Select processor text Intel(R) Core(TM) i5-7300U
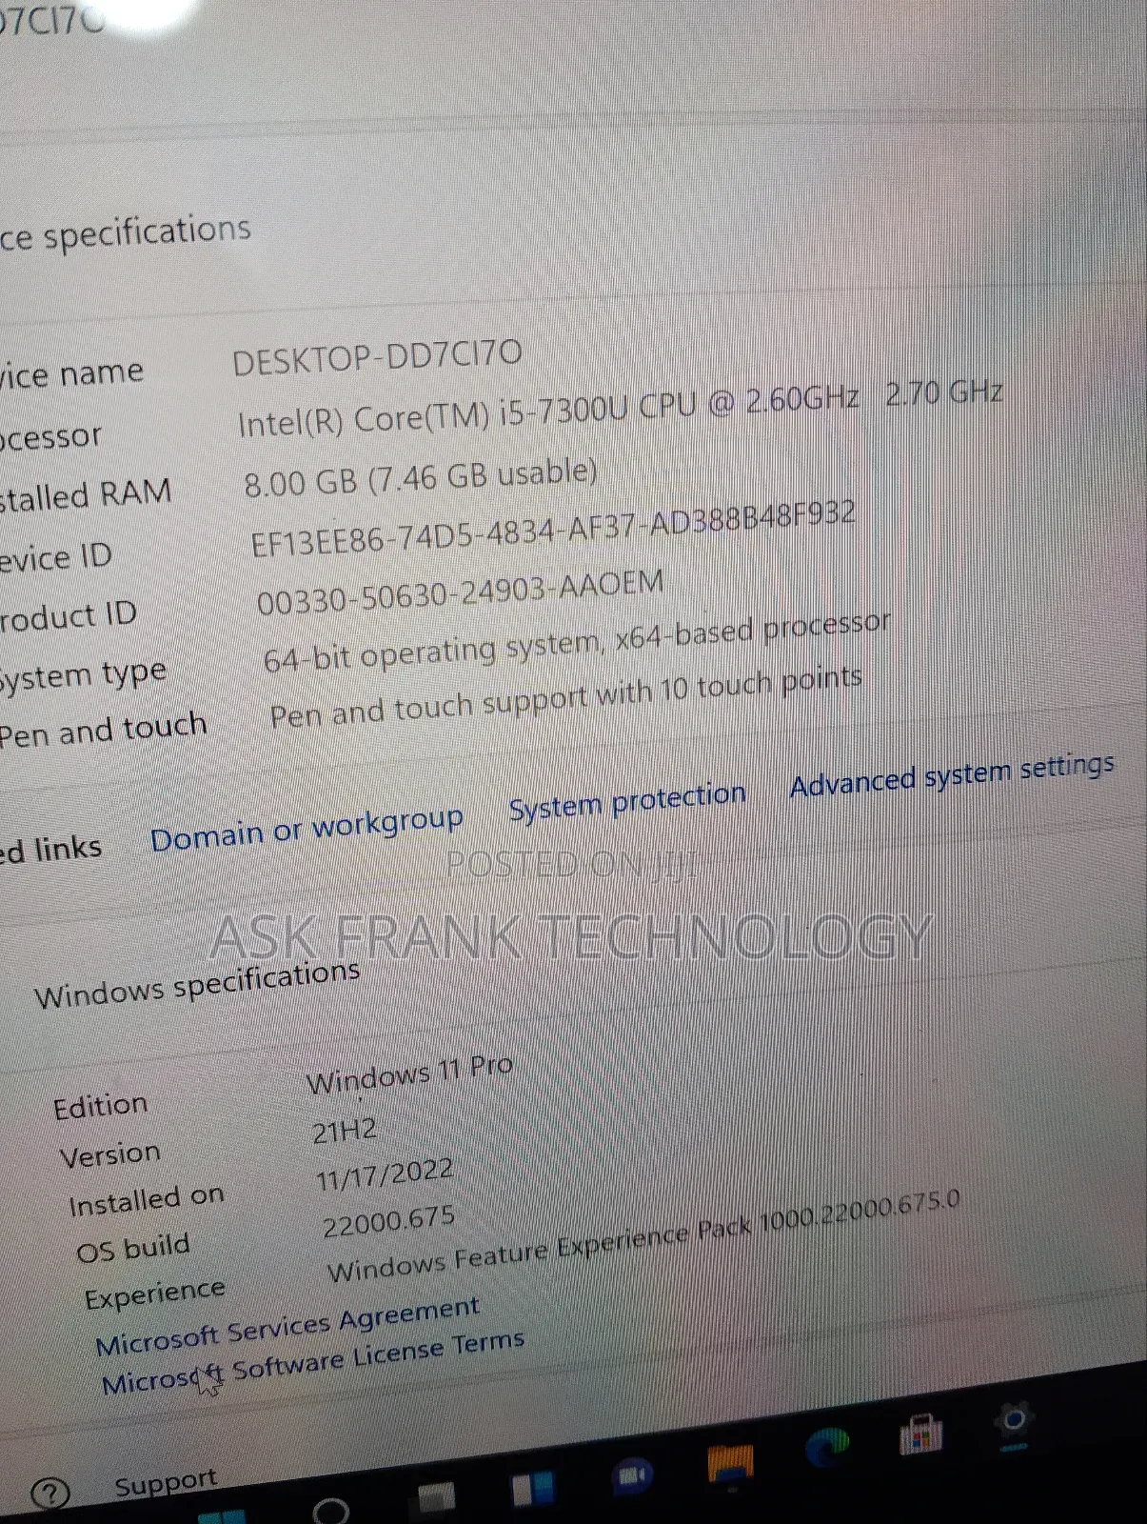The height and width of the screenshot is (1524, 1147). [434, 416]
